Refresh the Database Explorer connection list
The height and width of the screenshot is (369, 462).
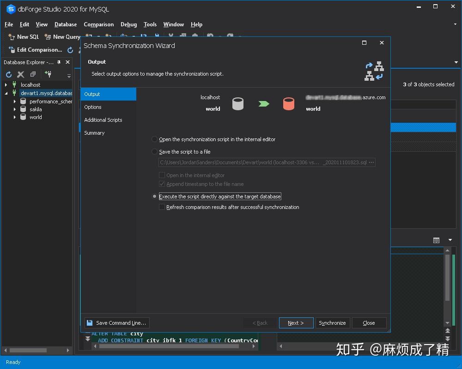click(x=8, y=74)
